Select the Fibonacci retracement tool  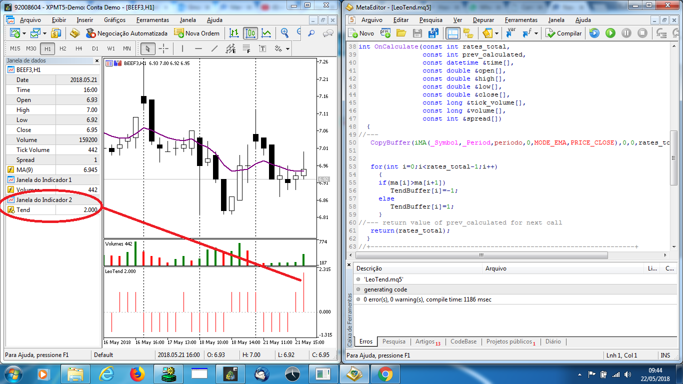(x=246, y=48)
